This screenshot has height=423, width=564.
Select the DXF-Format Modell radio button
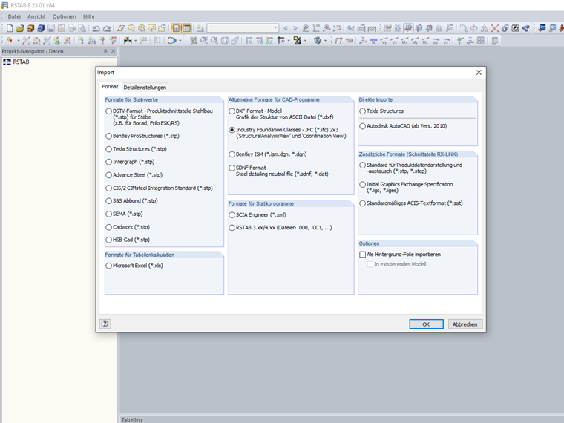[232, 111]
